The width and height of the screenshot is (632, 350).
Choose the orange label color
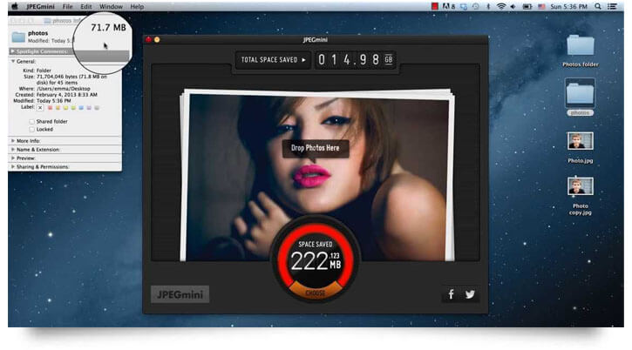[58, 108]
